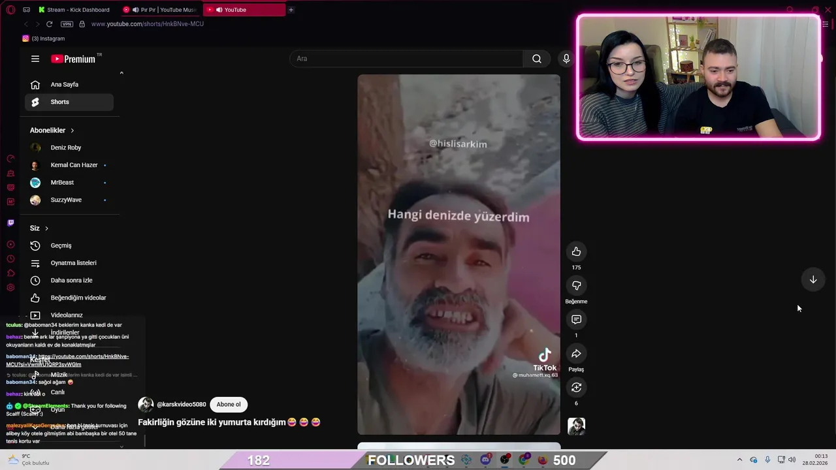Image resolution: width=836 pixels, height=470 pixels.
Task: Open the YouTube hamburger guide menu
Action: tap(35, 59)
